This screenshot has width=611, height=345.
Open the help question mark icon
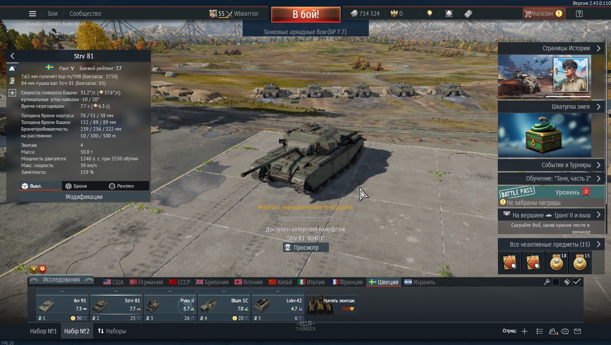[x=579, y=13]
